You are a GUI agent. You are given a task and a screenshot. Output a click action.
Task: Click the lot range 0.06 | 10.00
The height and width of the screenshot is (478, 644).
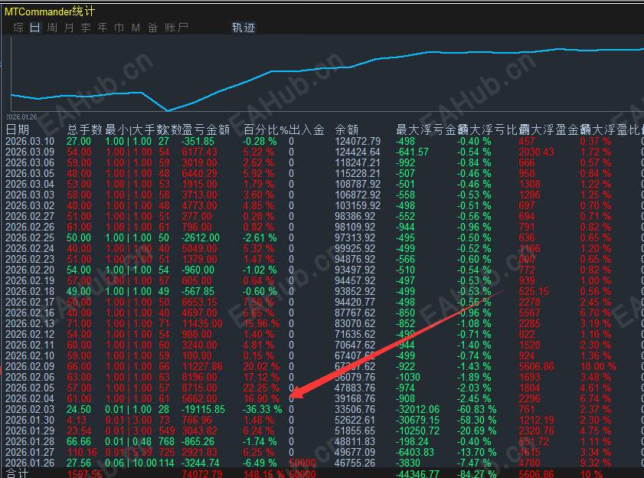click(131, 463)
